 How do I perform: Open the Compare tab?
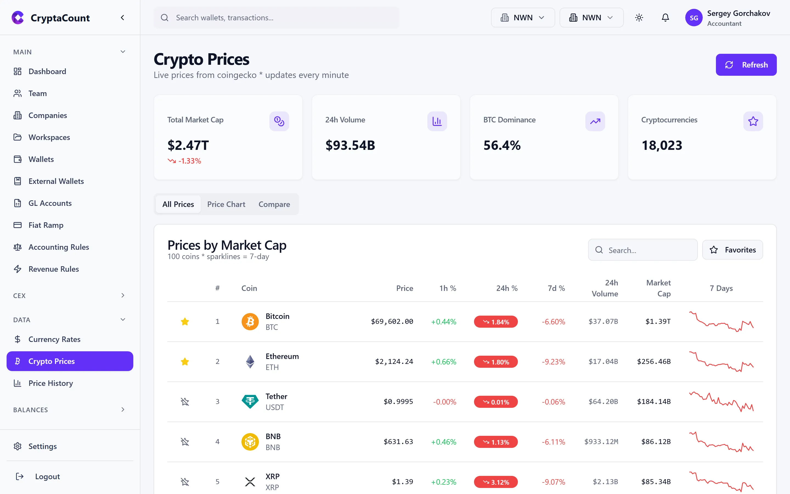(x=274, y=204)
